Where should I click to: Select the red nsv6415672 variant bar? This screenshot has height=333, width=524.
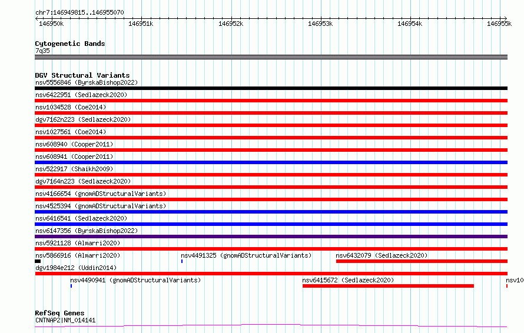pyautogui.click(x=388, y=286)
